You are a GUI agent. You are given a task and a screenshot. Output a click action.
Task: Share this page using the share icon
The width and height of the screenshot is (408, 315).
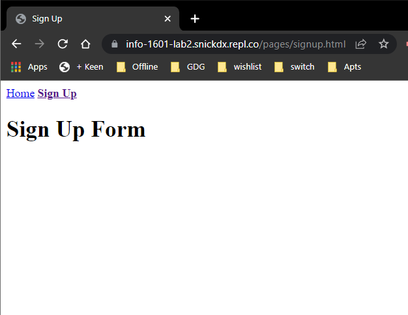coord(361,44)
